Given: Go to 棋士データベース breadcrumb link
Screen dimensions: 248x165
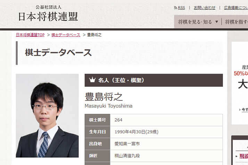Looking at the screenshot, I should click(x=66, y=35).
